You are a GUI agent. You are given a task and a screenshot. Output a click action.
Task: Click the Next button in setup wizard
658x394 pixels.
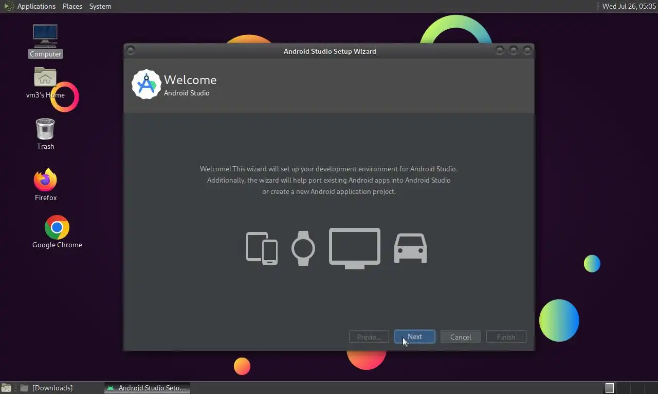pos(414,337)
